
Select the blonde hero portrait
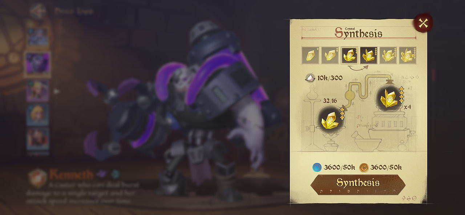click(38, 115)
